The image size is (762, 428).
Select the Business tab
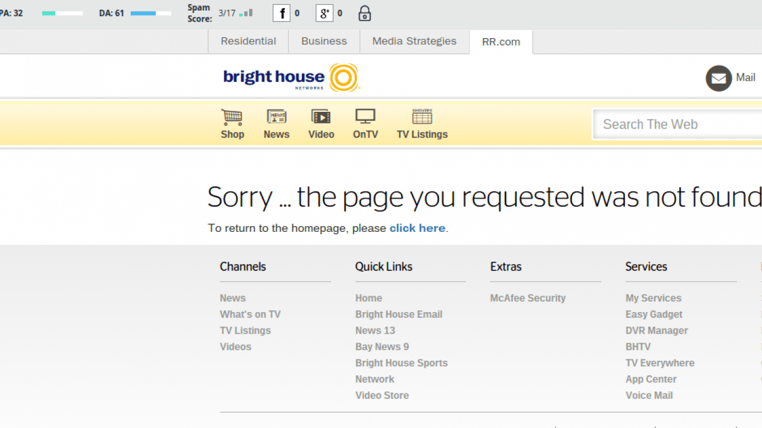point(324,42)
